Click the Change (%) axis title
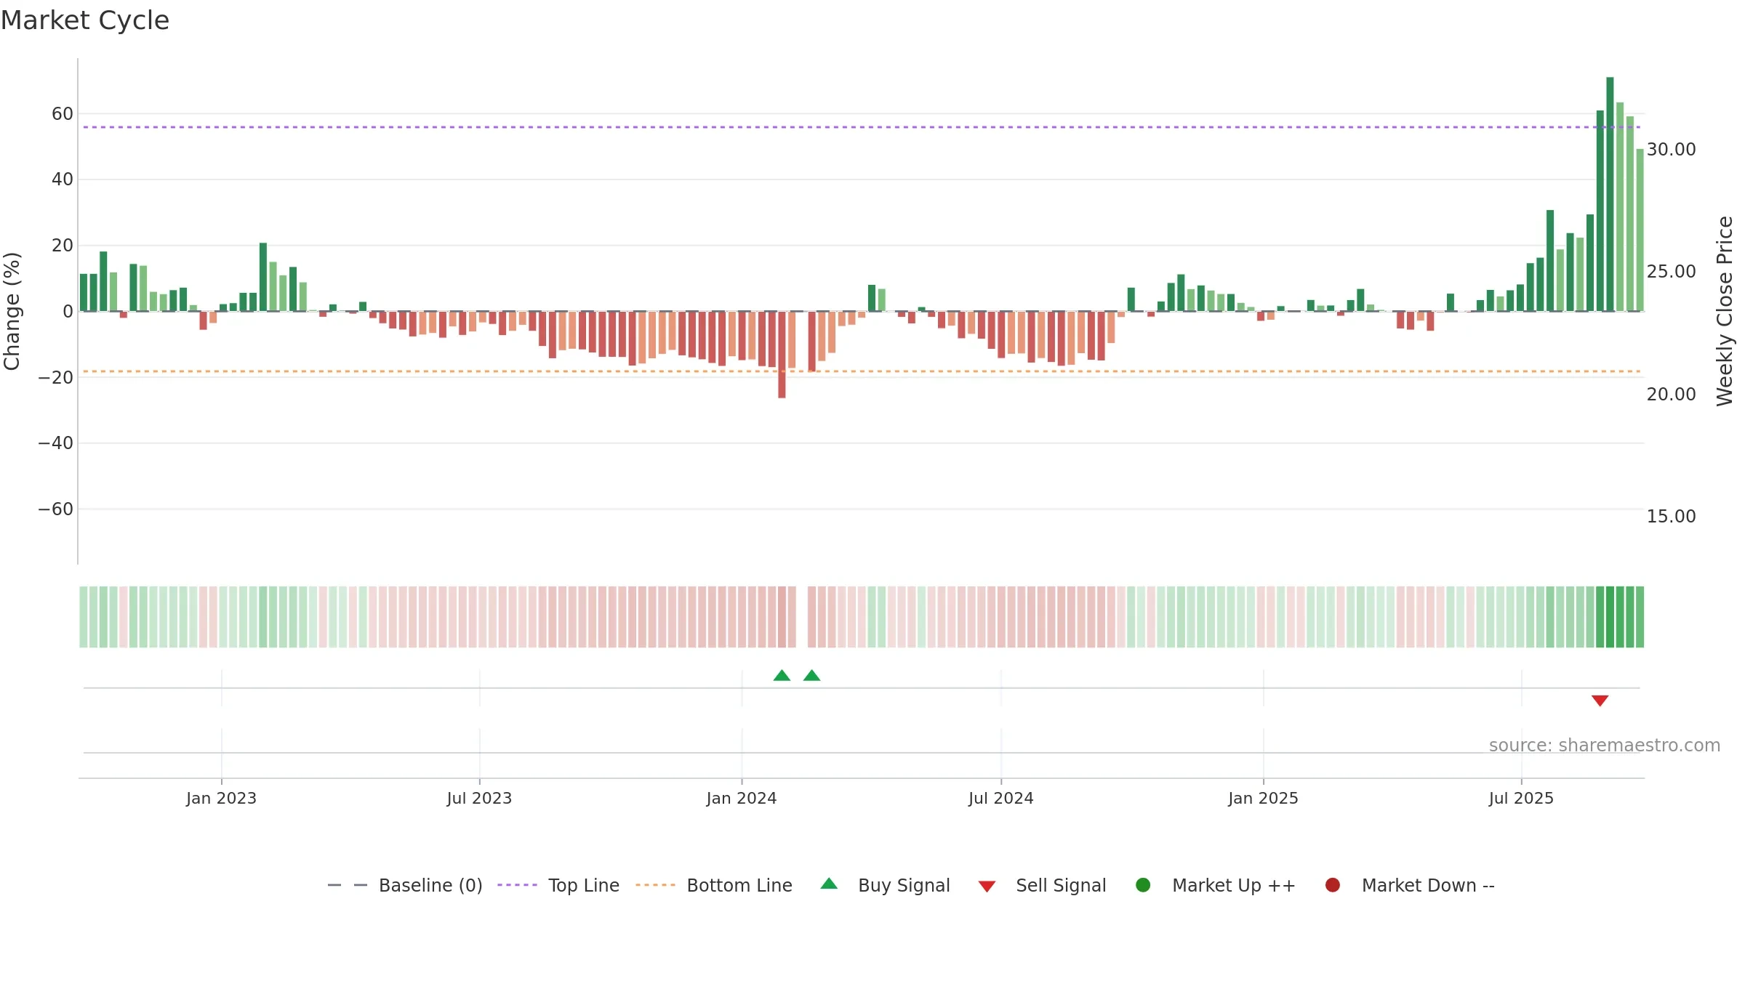This screenshot has width=1745, height=981. tap(12, 311)
